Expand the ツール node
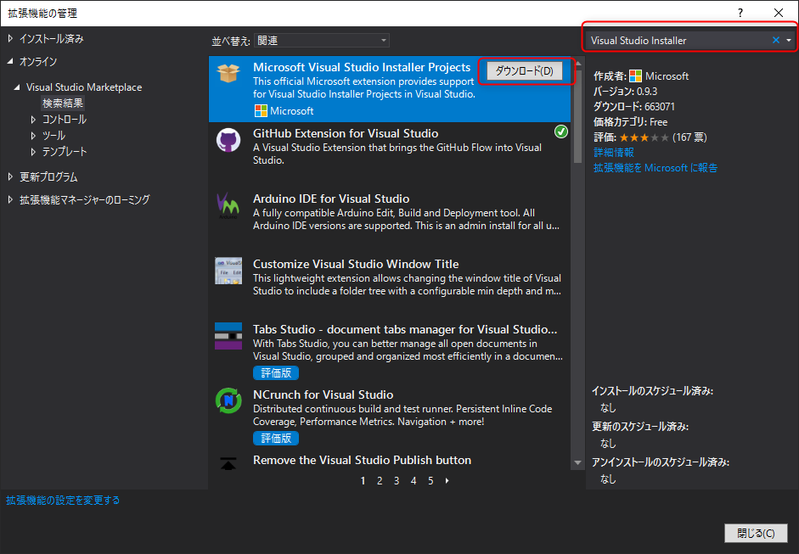This screenshot has width=799, height=554. point(34,136)
